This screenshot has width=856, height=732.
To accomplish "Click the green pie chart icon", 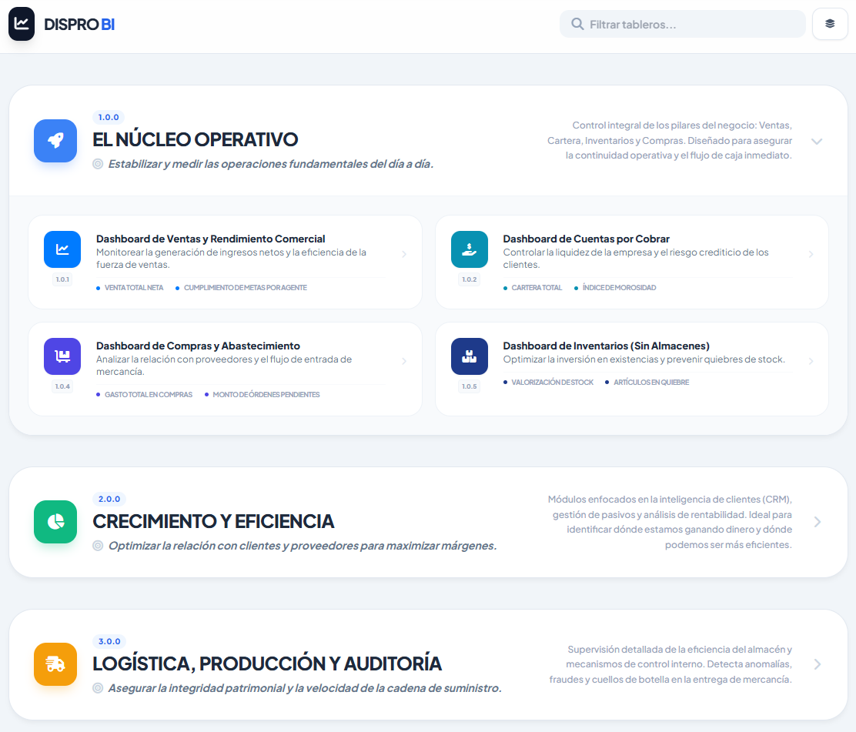I will (x=55, y=522).
